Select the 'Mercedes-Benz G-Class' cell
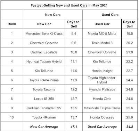The height and width of the screenshot is (132, 139). 44,34
